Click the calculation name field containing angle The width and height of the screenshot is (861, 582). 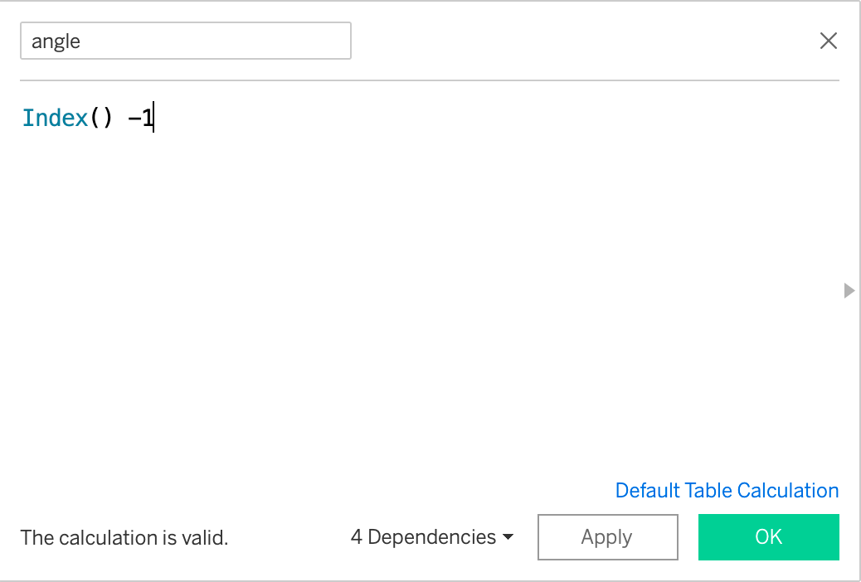point(185,41)
